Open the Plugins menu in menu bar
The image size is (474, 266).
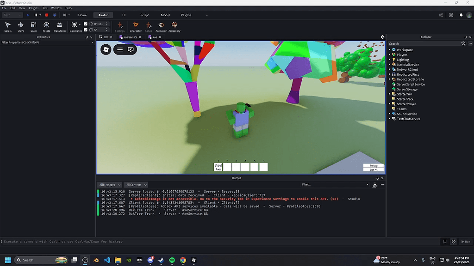pos(33,8)
